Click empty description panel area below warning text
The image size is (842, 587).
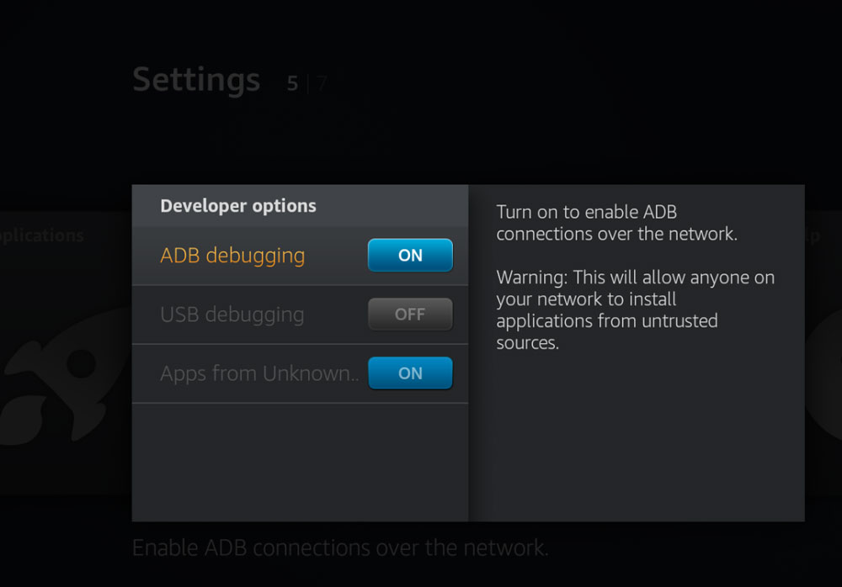click(x=637, y=437)
